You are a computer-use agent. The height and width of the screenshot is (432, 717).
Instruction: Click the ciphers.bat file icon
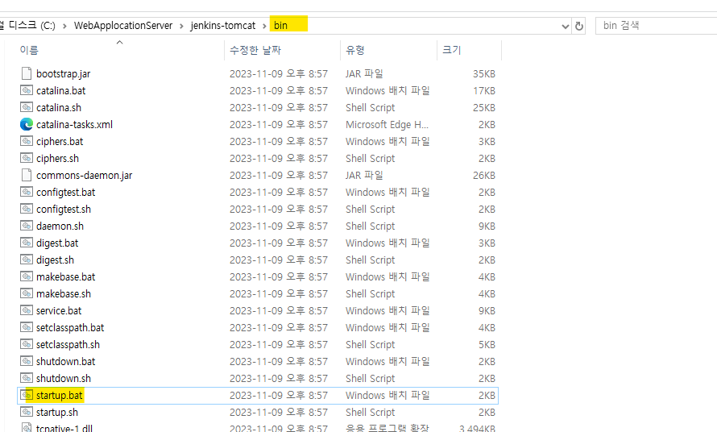27,141
